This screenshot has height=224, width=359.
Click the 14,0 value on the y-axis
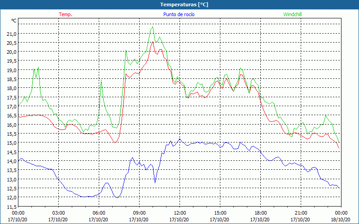[x=12, y=161]
